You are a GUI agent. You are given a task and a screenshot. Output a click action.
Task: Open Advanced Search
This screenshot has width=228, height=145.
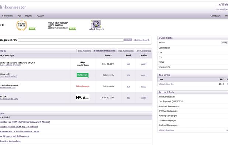tap(141, 40)
